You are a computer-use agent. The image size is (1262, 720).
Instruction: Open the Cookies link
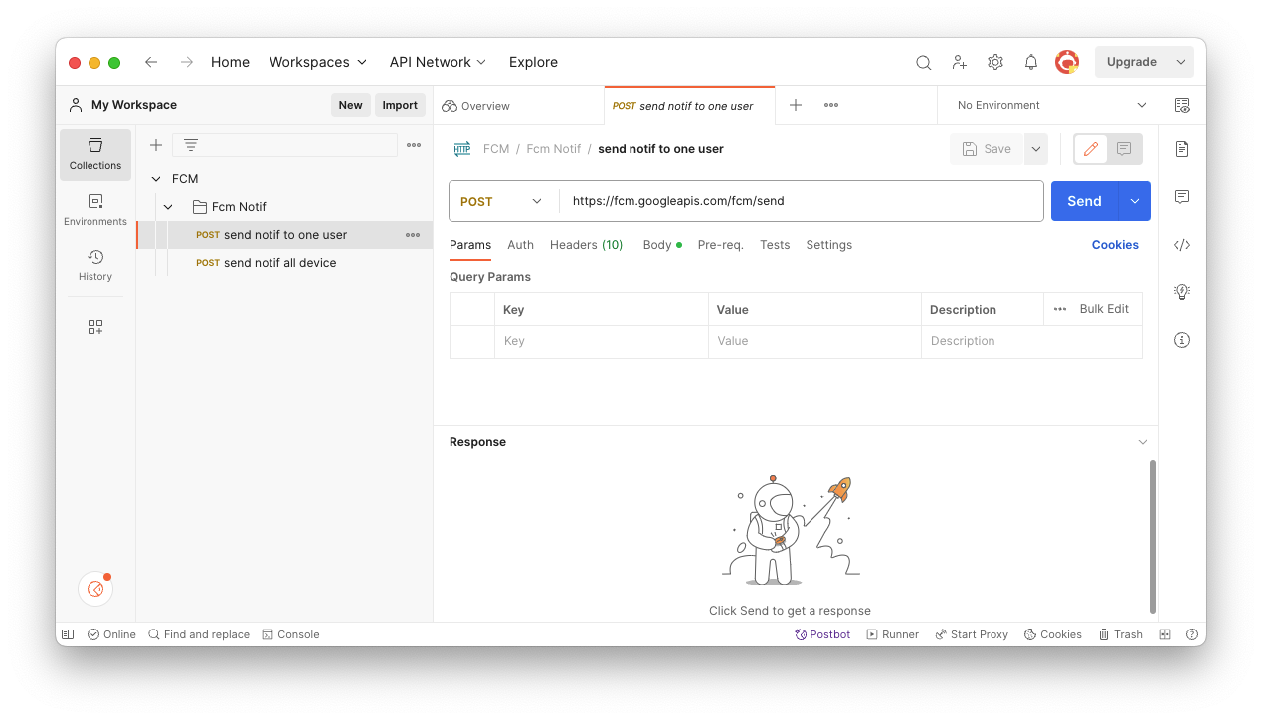click(x=1115, y=245)
